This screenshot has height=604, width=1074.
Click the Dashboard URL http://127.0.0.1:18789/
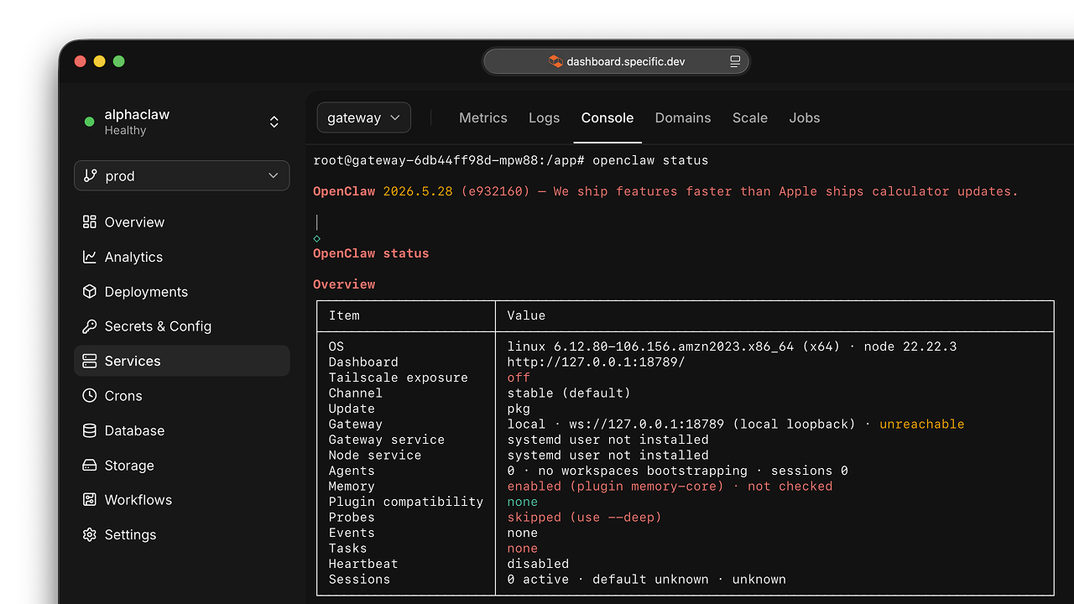[x=596, y=362]
